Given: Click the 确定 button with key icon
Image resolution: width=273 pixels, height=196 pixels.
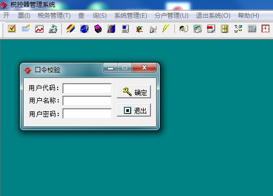Looking at the screenshot, I should (134, 92).
